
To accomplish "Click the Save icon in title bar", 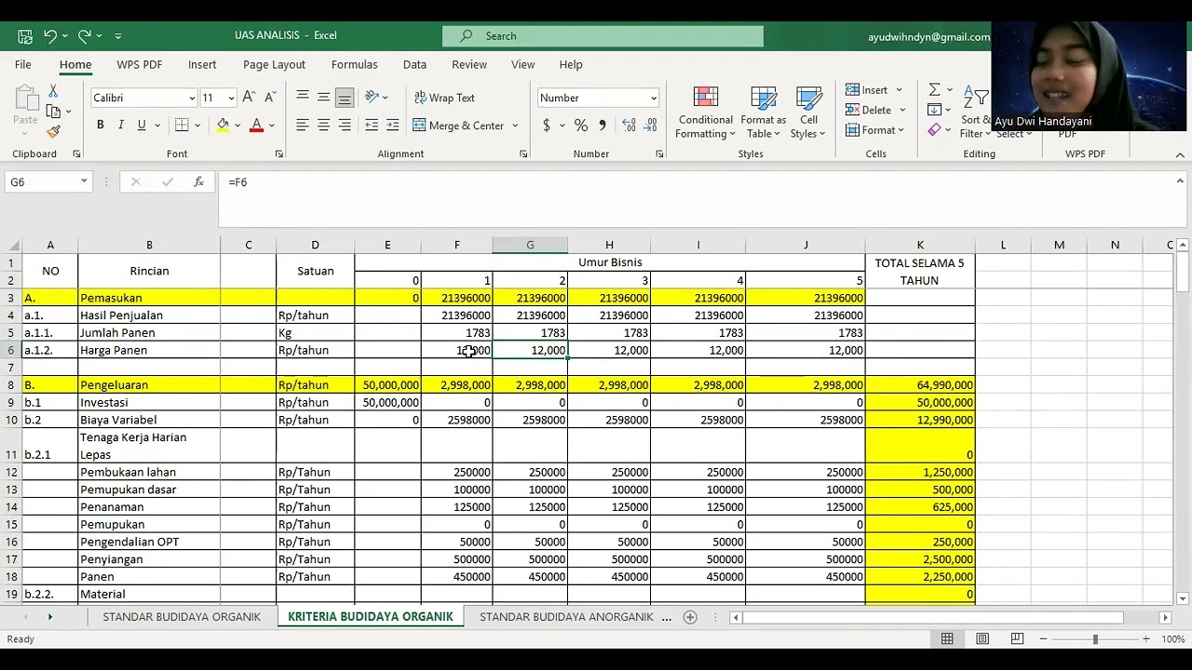I will point(25,35).
